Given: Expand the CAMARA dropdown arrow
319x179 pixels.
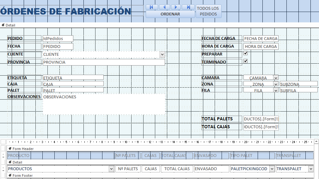Looking at the screenshot, I should tap(276, 78).
